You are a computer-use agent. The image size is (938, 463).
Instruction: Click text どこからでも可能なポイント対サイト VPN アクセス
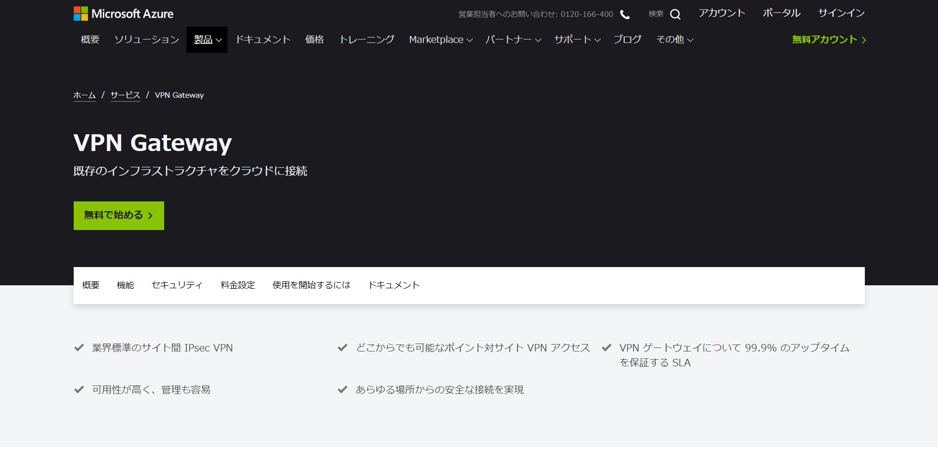pos(473,348)
